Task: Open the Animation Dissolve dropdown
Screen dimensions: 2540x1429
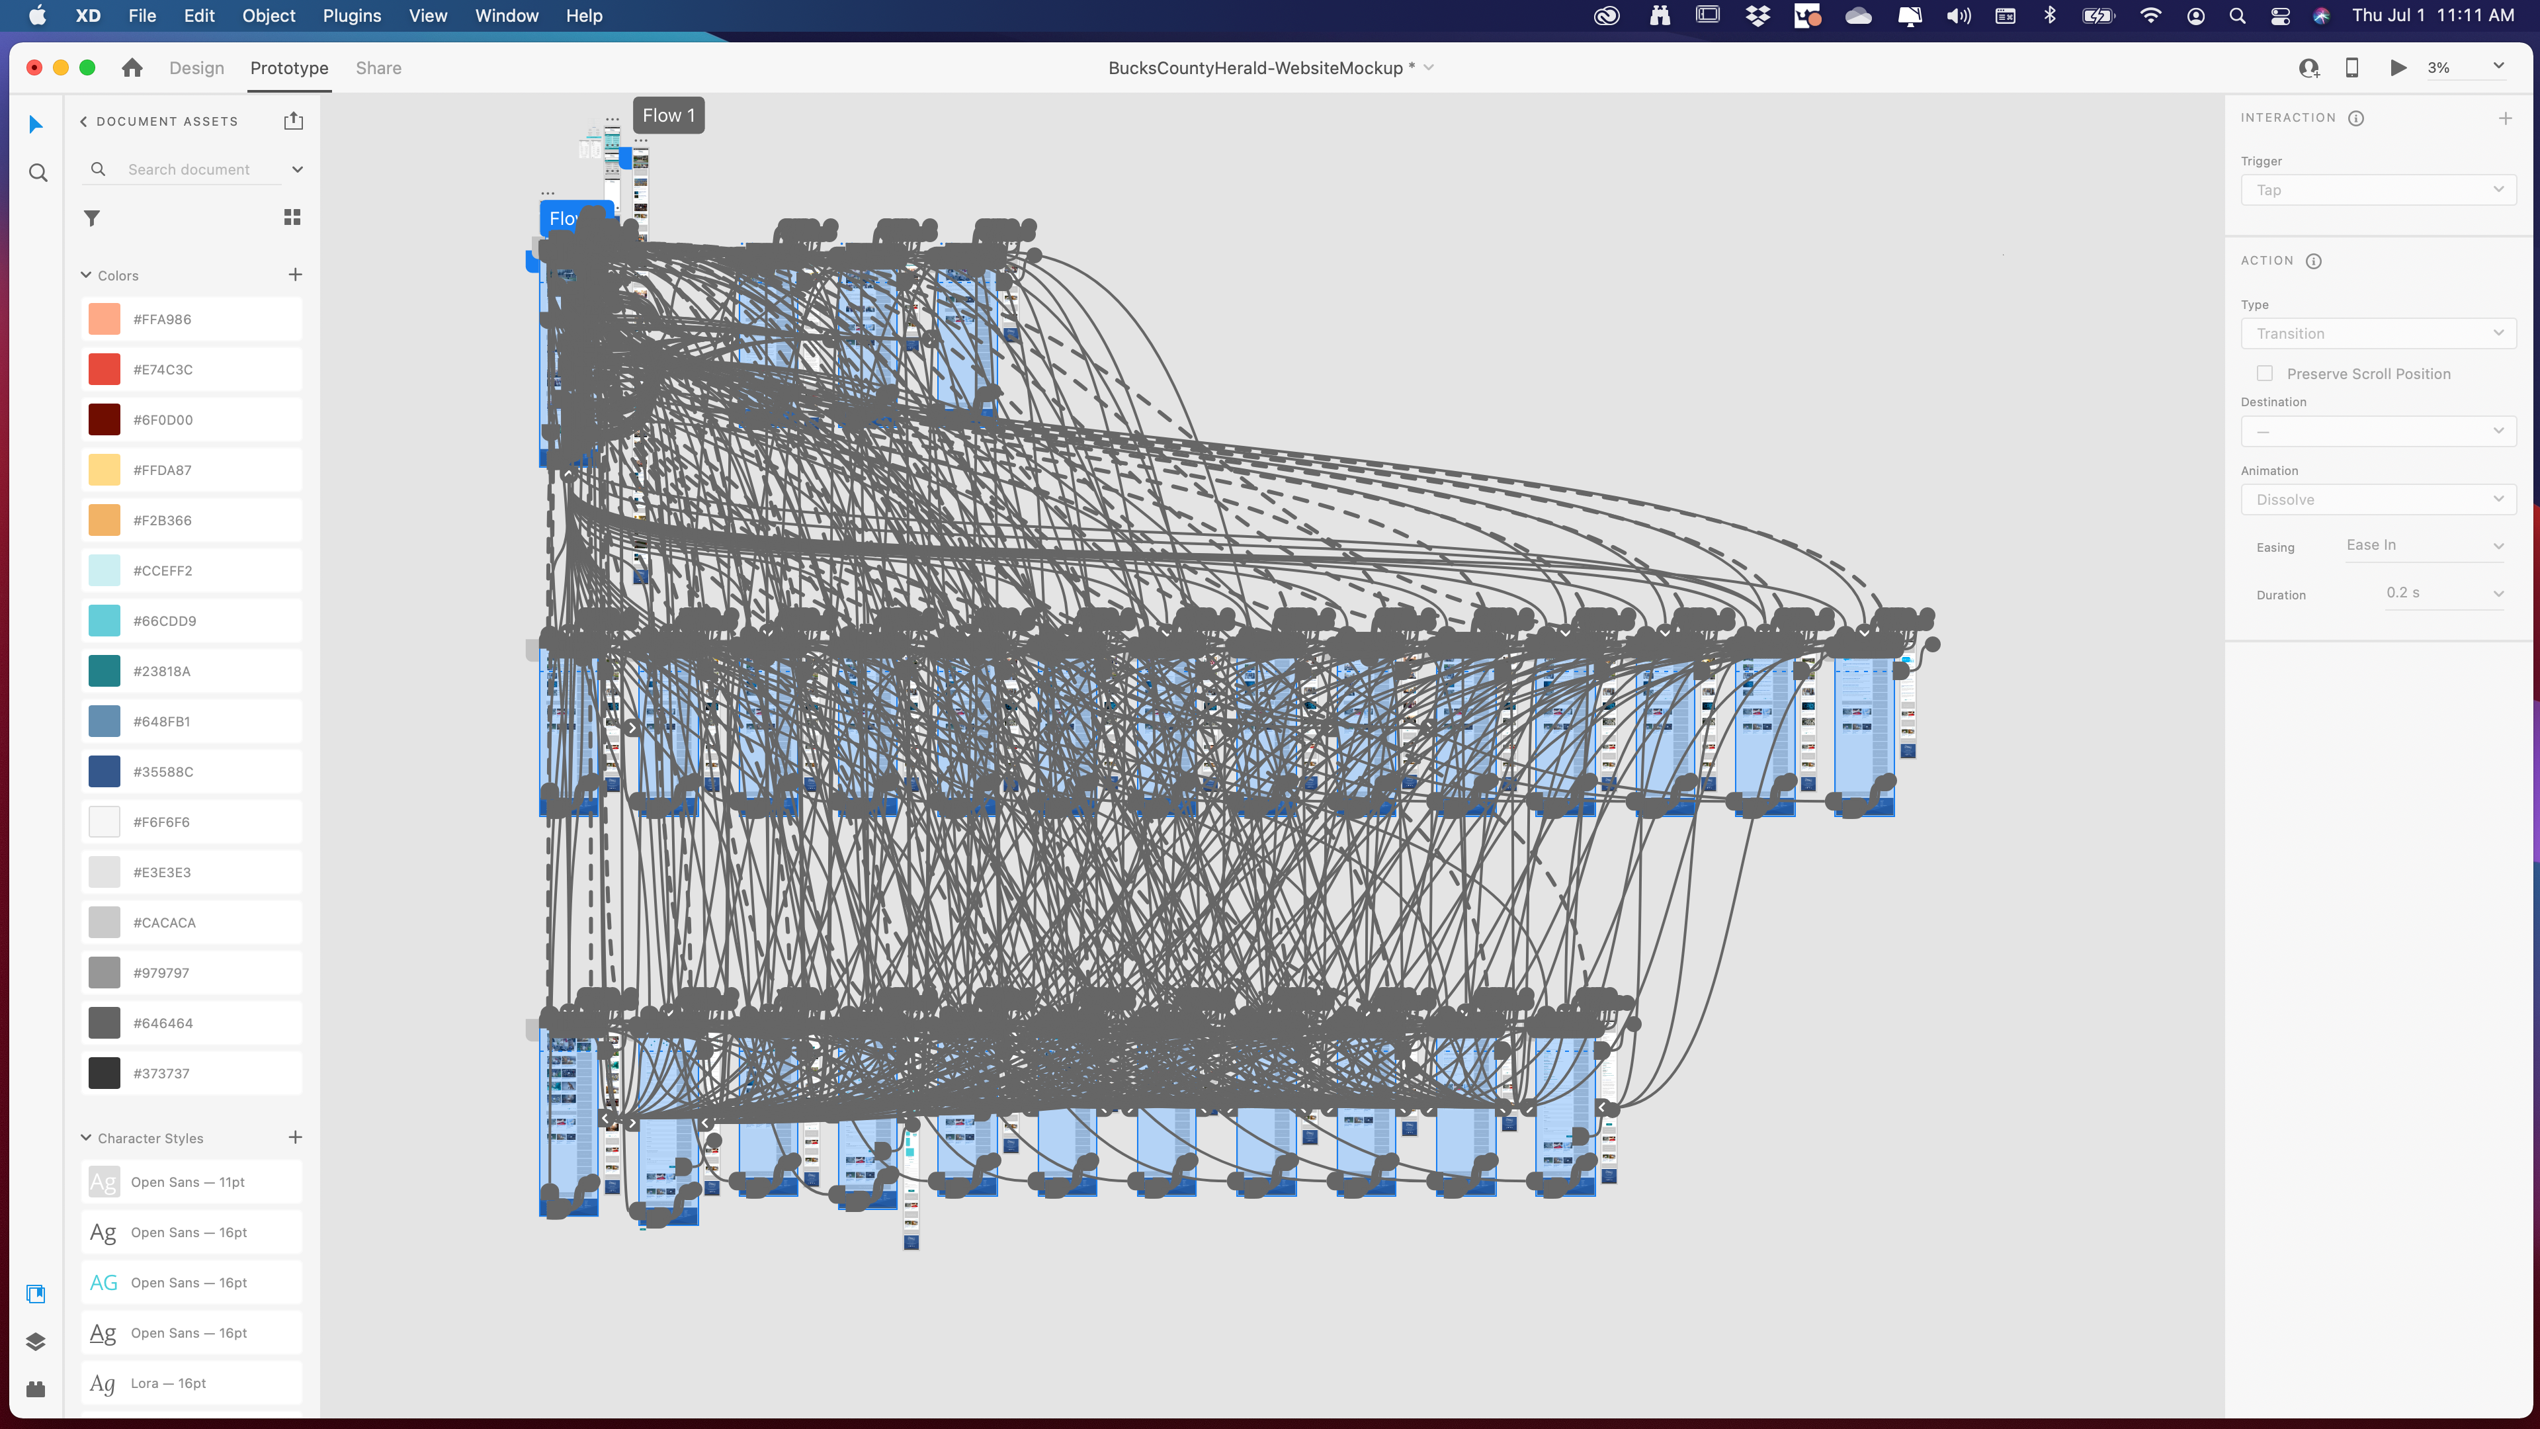Action: (x=2379, y=499)
